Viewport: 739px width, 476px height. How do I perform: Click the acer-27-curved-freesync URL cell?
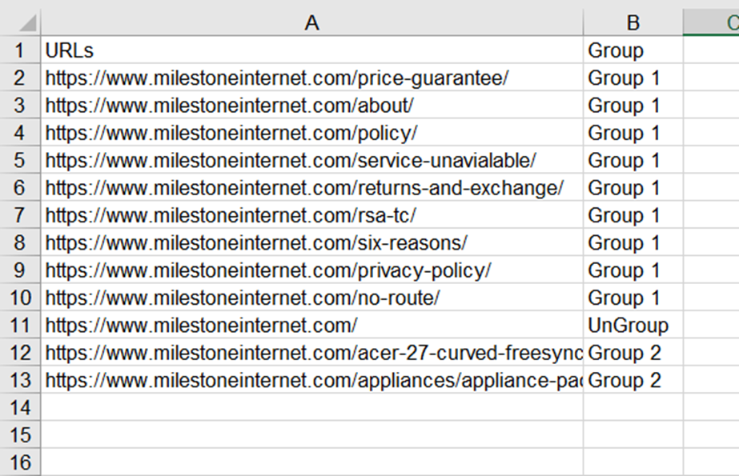point(312,353)
